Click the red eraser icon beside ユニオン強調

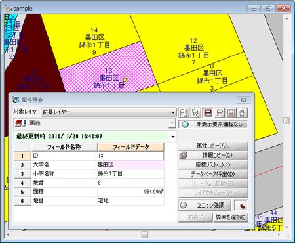[x=241, y=205]
